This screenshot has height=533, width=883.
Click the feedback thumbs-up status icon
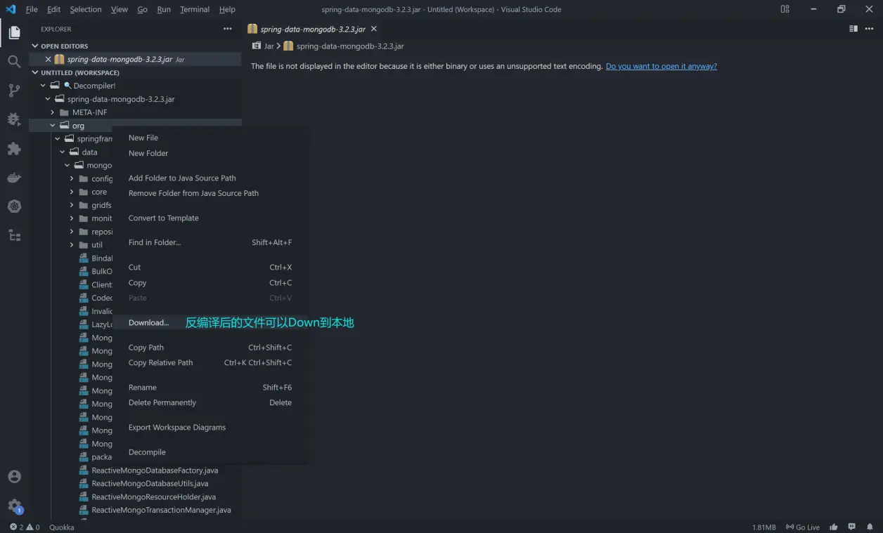click(834, 527)
